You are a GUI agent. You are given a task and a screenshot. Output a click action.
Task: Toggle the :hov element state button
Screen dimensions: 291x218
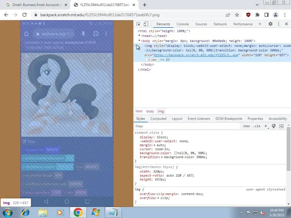[x=246, y=126]
